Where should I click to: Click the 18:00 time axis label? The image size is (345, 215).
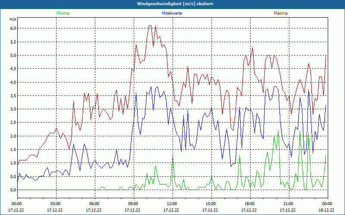[249, 204]
